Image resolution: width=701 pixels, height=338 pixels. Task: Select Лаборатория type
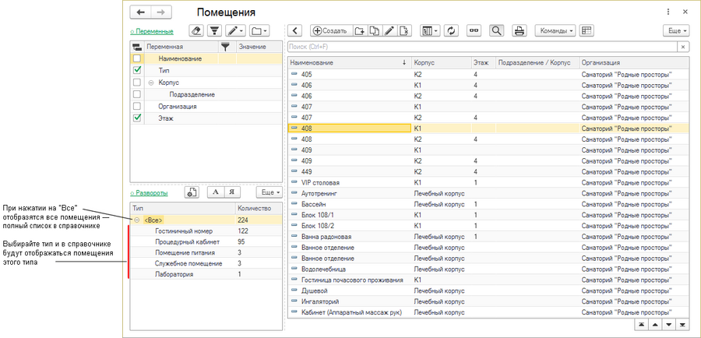click(206, 274)
